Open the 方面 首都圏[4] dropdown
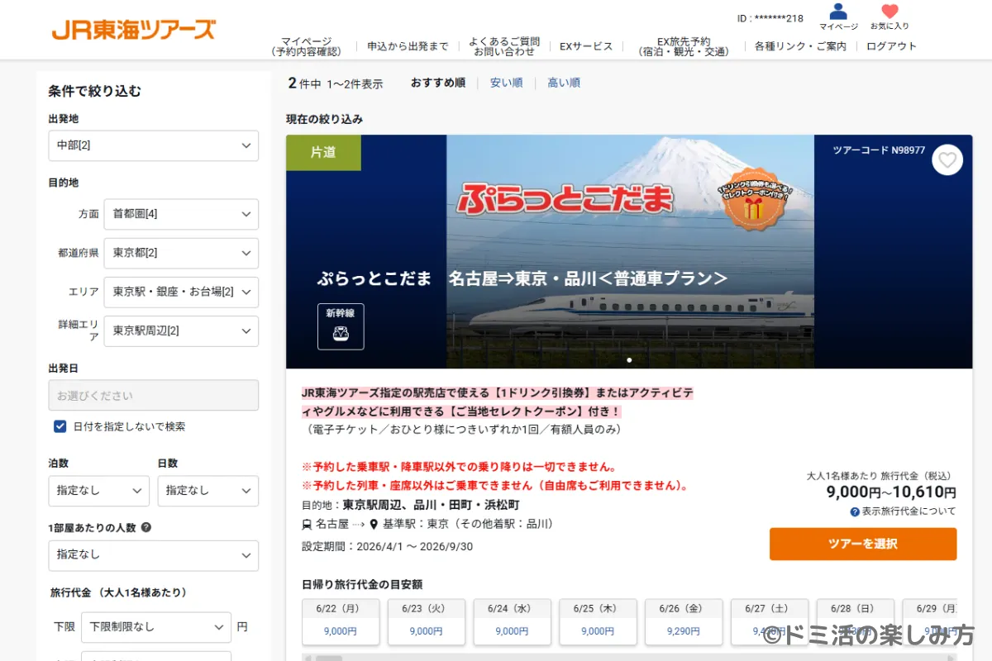 (x=181, y=214)
